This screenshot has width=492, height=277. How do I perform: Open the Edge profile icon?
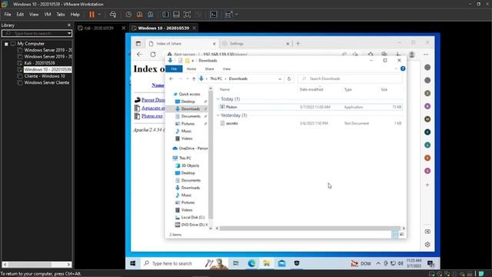coord(412,55)
